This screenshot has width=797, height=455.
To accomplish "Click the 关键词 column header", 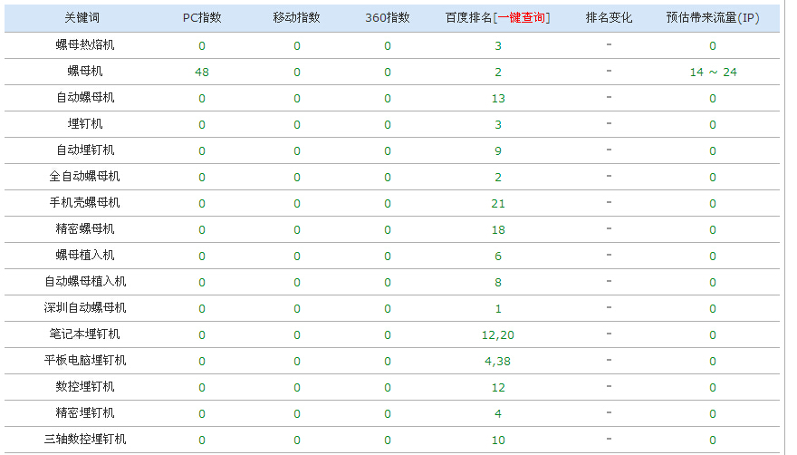I will [x=82, y=18].
